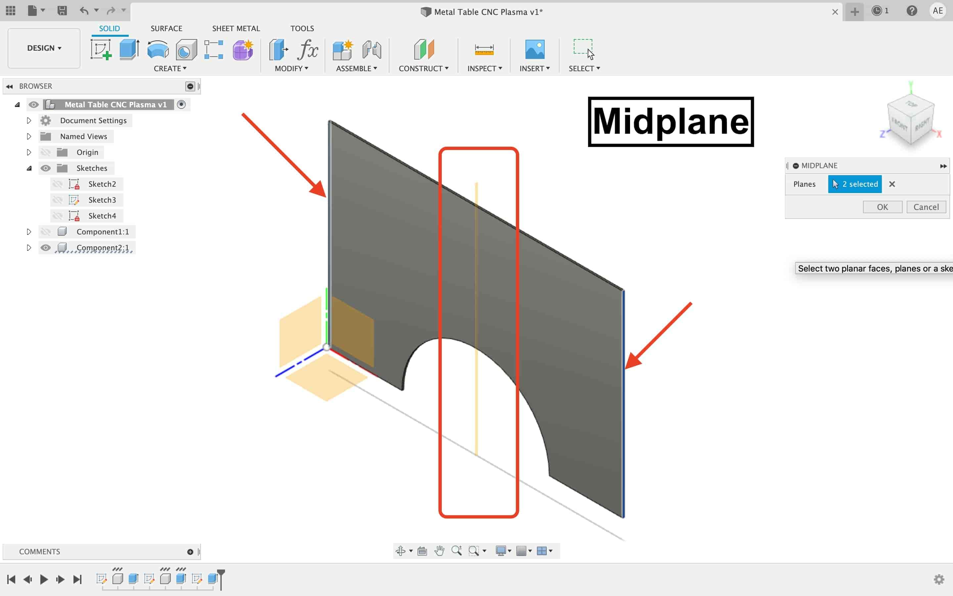Select the New Component tool
The width and height of the screenshot is (953, 596).
(342, 50)
